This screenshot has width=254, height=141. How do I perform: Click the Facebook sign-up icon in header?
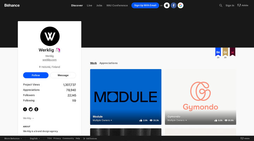click(174, 5)
